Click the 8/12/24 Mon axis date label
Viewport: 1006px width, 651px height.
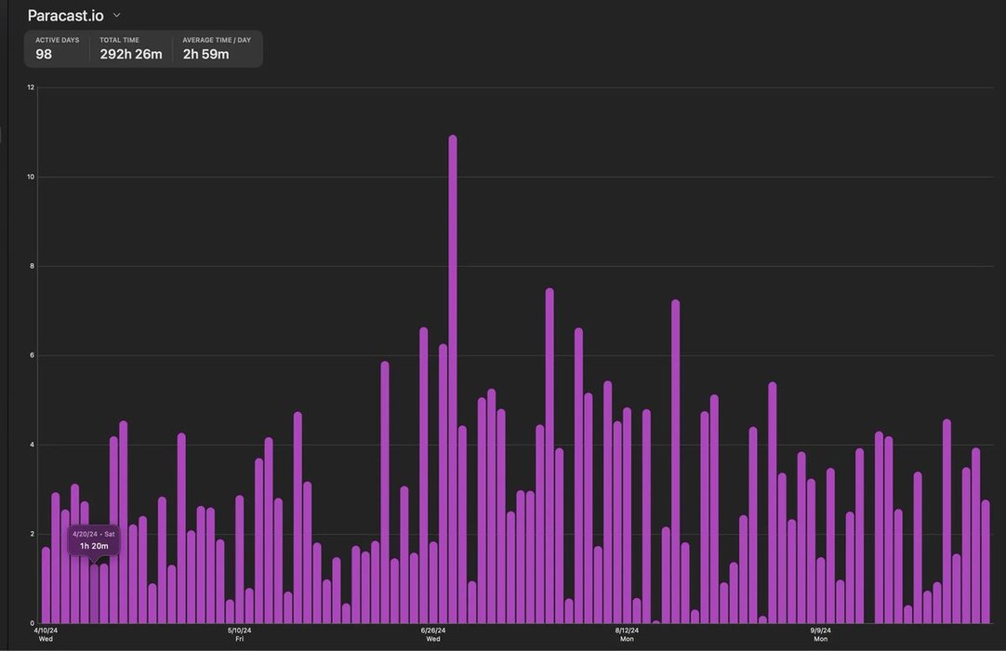click(x=627, y=634)
